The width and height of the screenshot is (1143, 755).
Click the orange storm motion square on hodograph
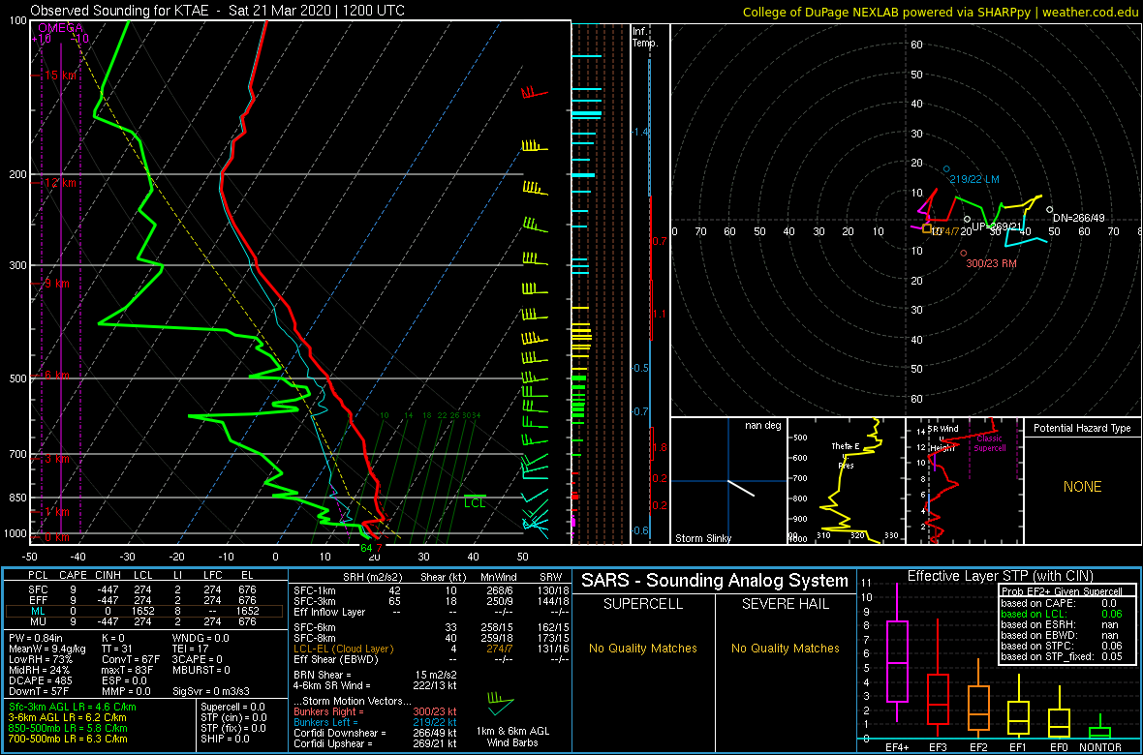pyautogui.click(x=927, y=228)
